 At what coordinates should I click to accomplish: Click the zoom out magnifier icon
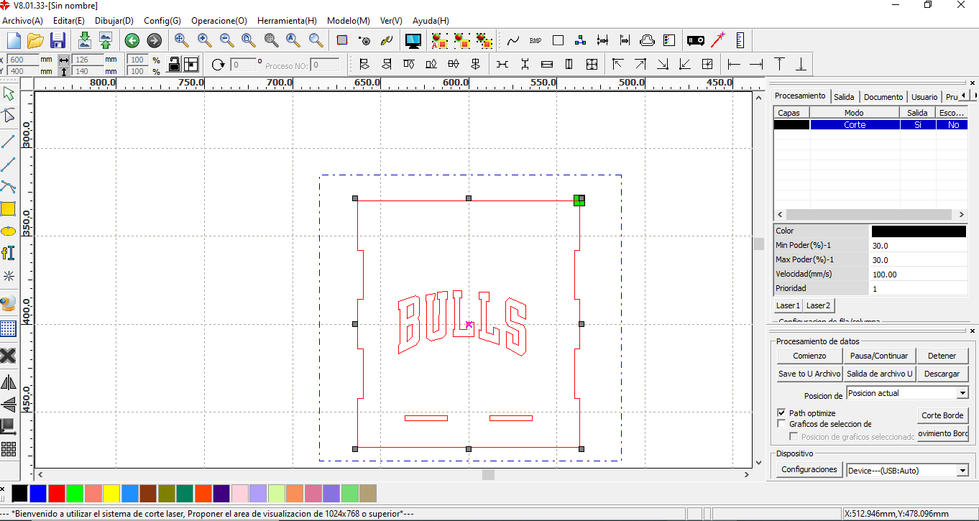pos(227,40)
